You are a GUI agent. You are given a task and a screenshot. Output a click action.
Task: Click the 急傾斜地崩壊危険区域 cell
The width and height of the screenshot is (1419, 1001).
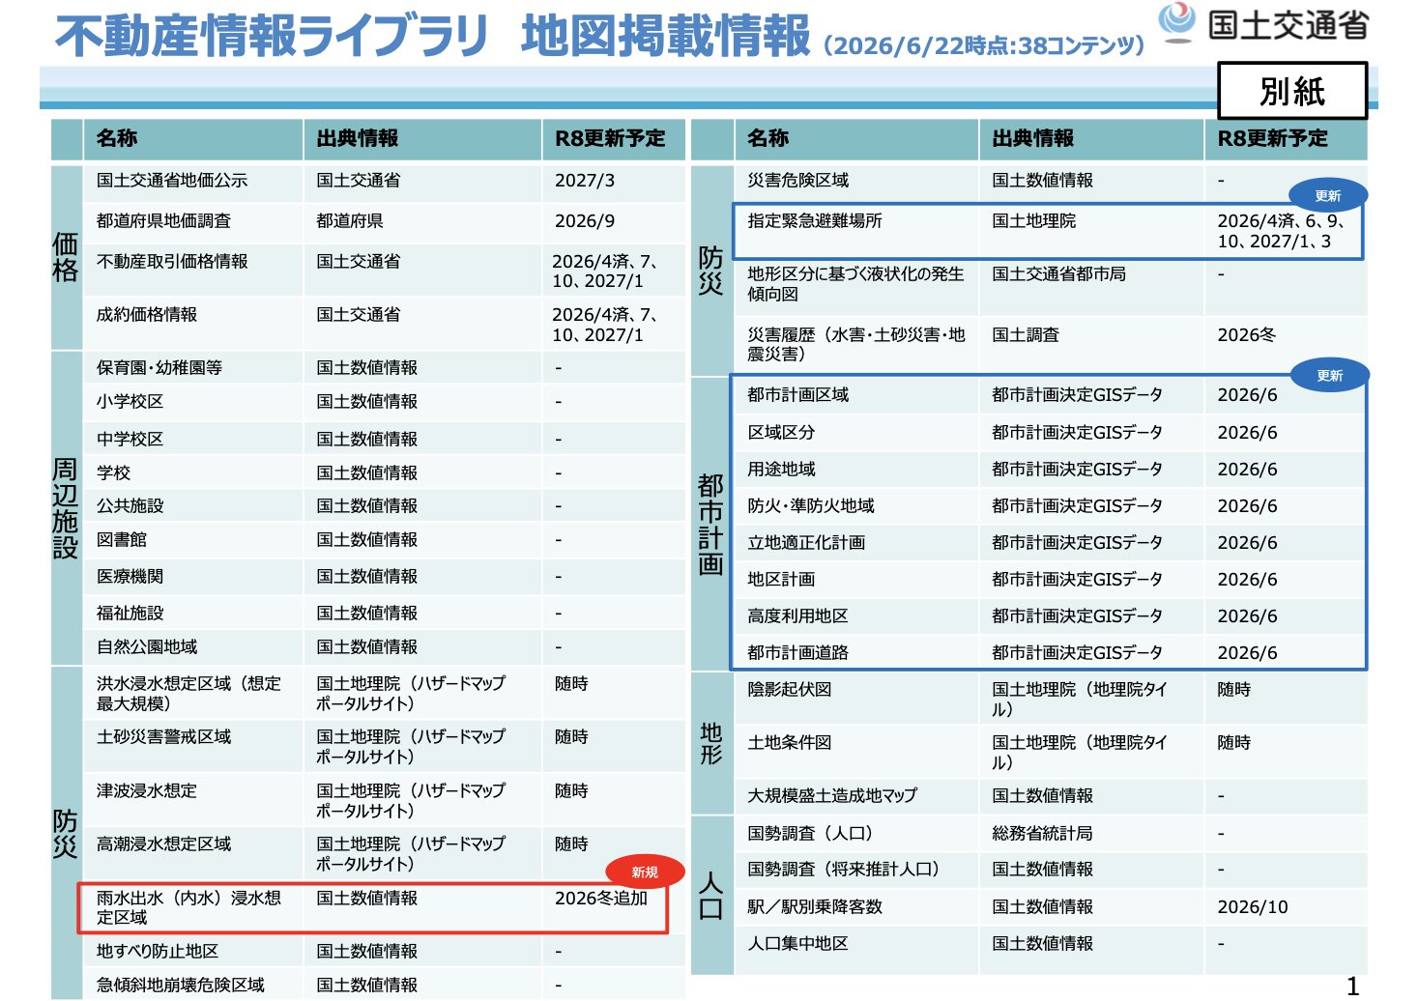181,986
